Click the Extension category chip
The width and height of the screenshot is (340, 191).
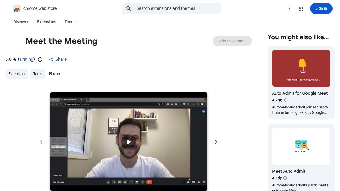click(x=16, y=74)
